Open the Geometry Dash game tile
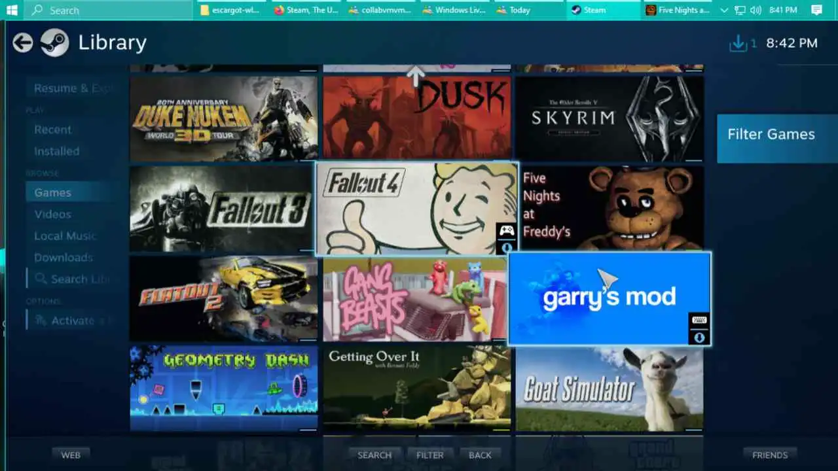 (223, 389)
